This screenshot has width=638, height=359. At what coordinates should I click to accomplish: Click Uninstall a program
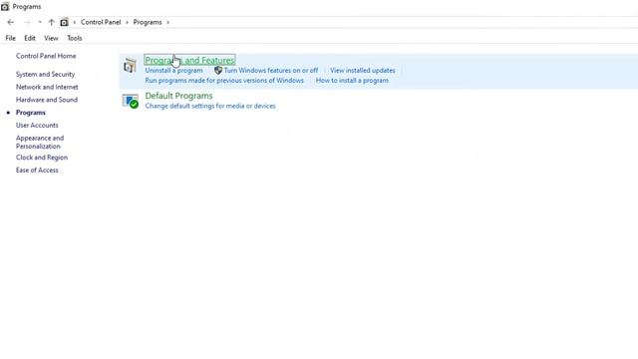click(173, 71)
